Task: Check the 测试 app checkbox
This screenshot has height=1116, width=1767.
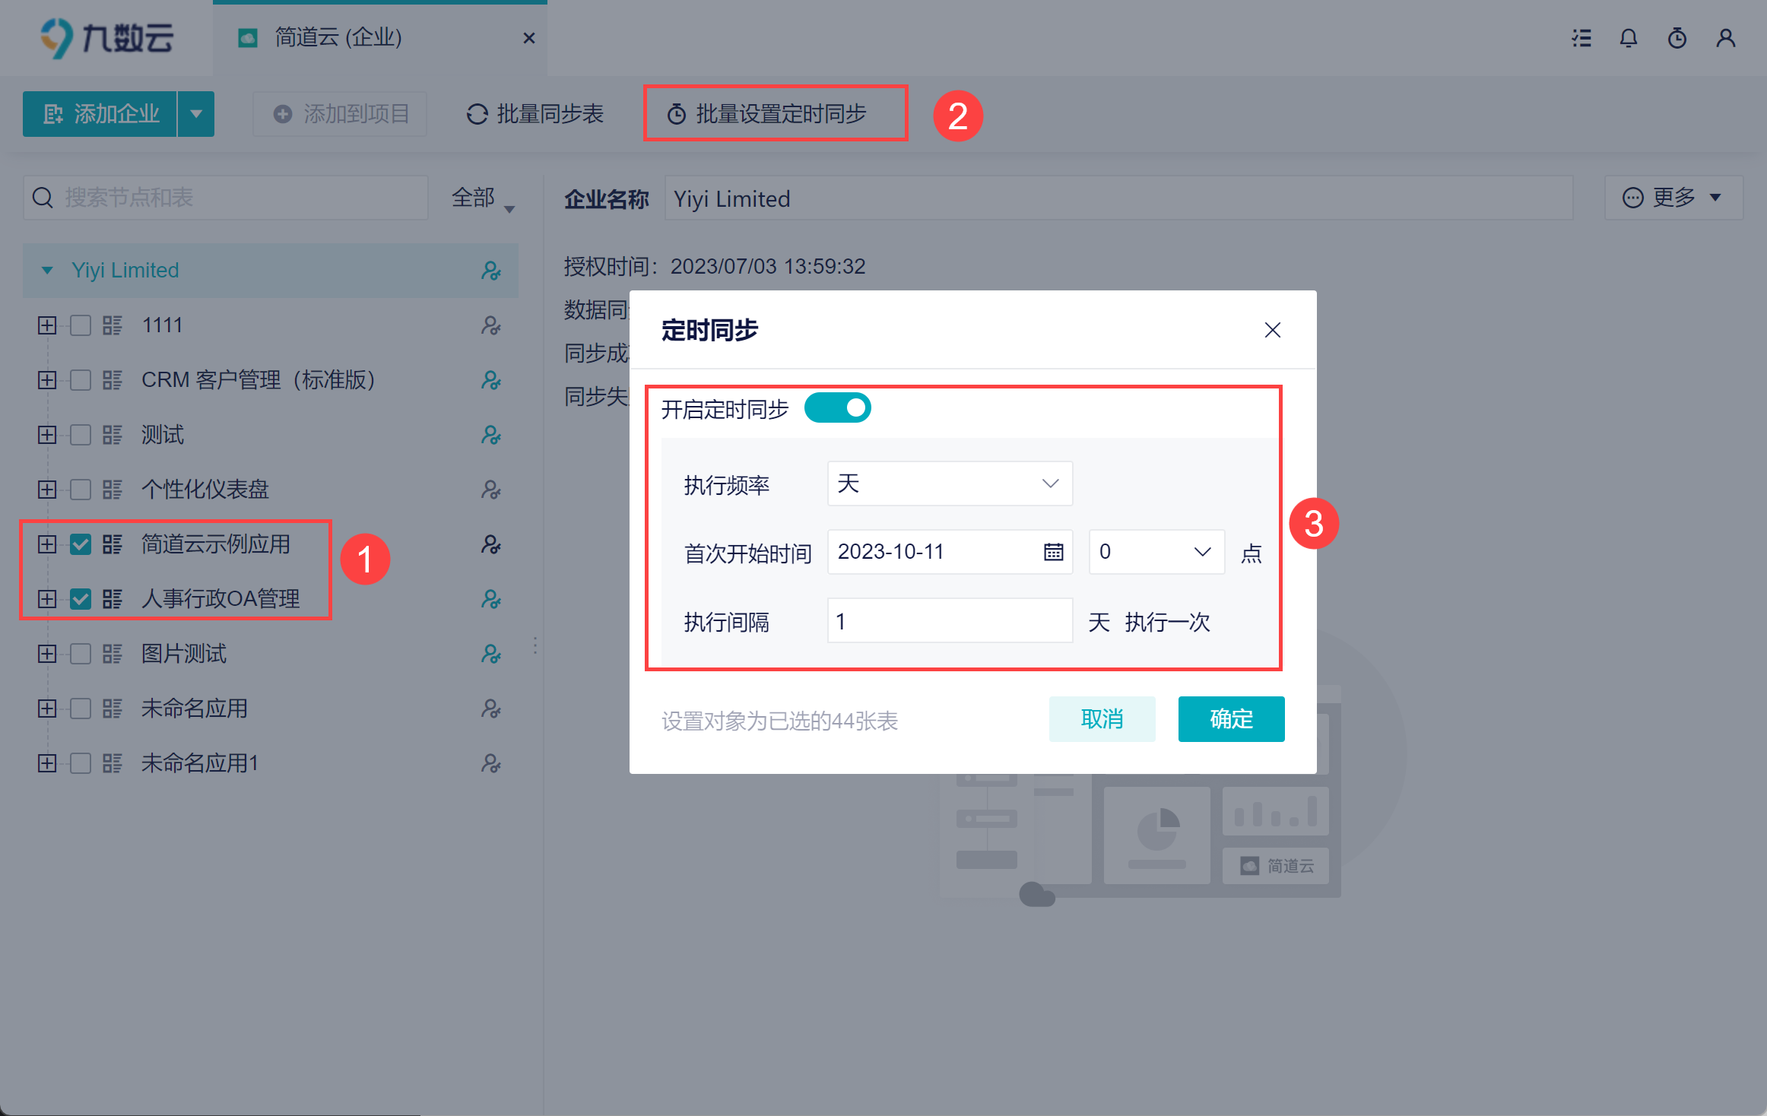Action: pyautogui.click(x=81, y=435)
